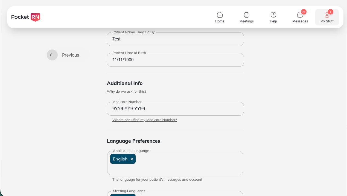Image resolution: width=347 pixels, height=196 pixels.
Task: Click the Meeting Languages field label
Action: point(129,191)
